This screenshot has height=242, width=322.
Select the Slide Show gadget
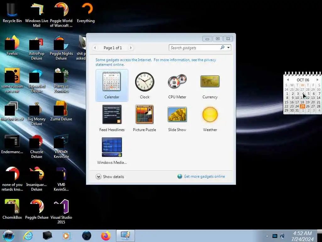pos(177,118)
